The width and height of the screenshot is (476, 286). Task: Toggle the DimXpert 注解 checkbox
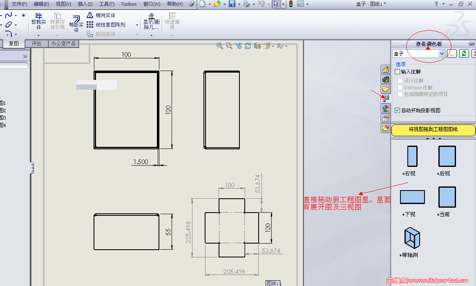coord(400,87)
